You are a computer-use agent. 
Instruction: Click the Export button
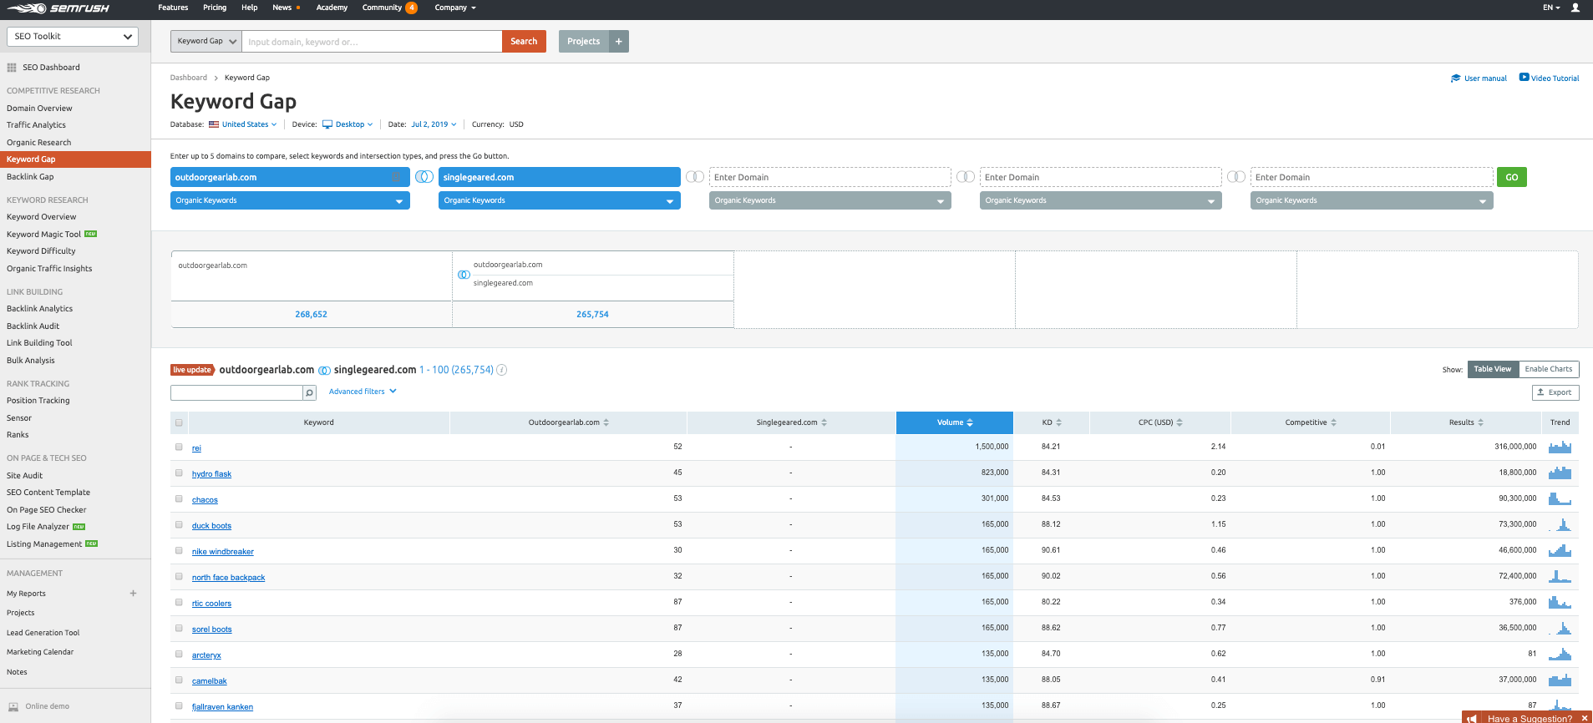click(1555, 392)
